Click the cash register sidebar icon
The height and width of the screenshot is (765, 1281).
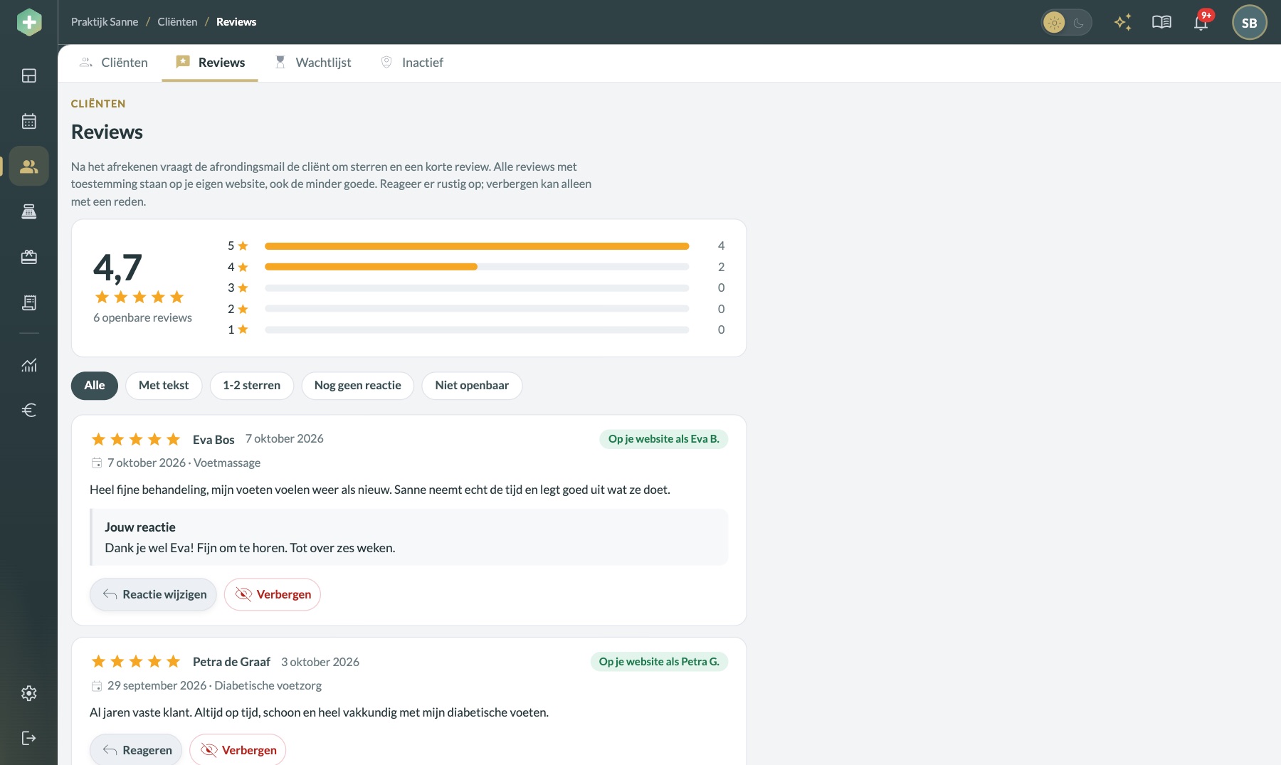[x=28, y=211]
